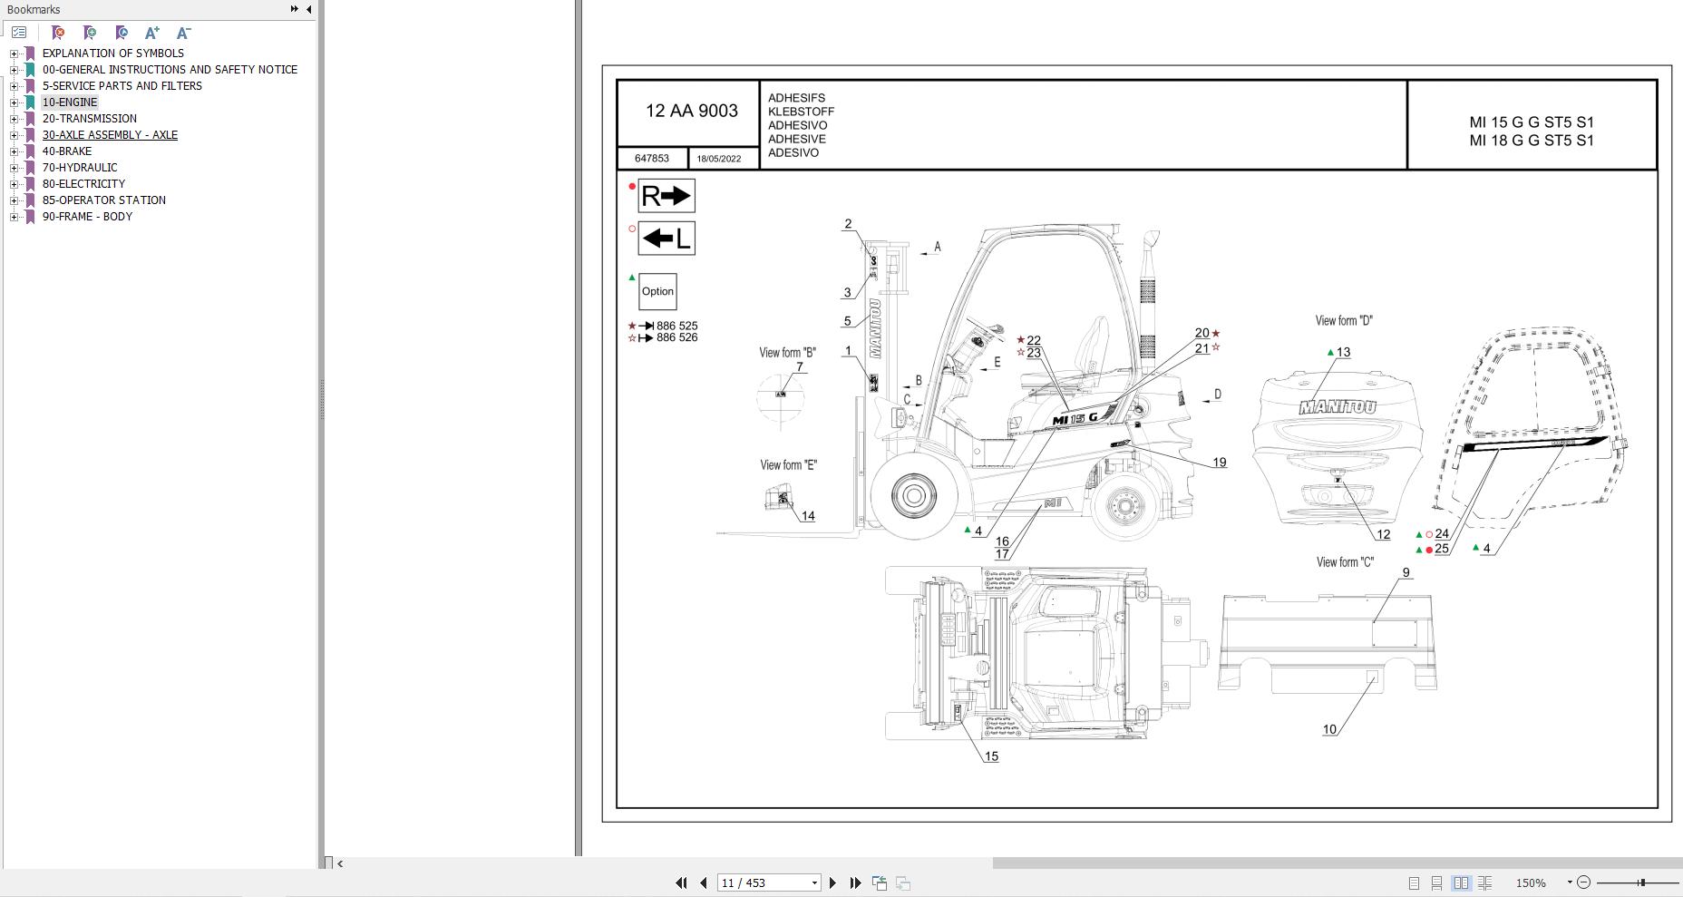Open the bookmarks options menu icon
1683x897 pixels.
point(19,33)
